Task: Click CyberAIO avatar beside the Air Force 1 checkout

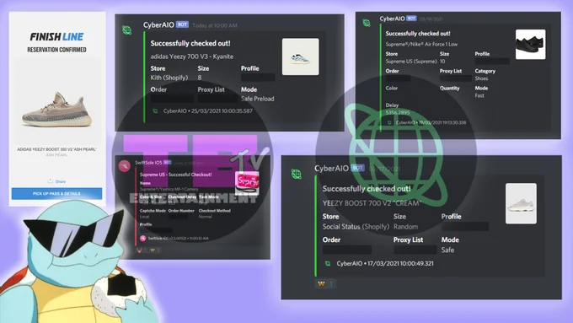Action: tap(367, 23)
